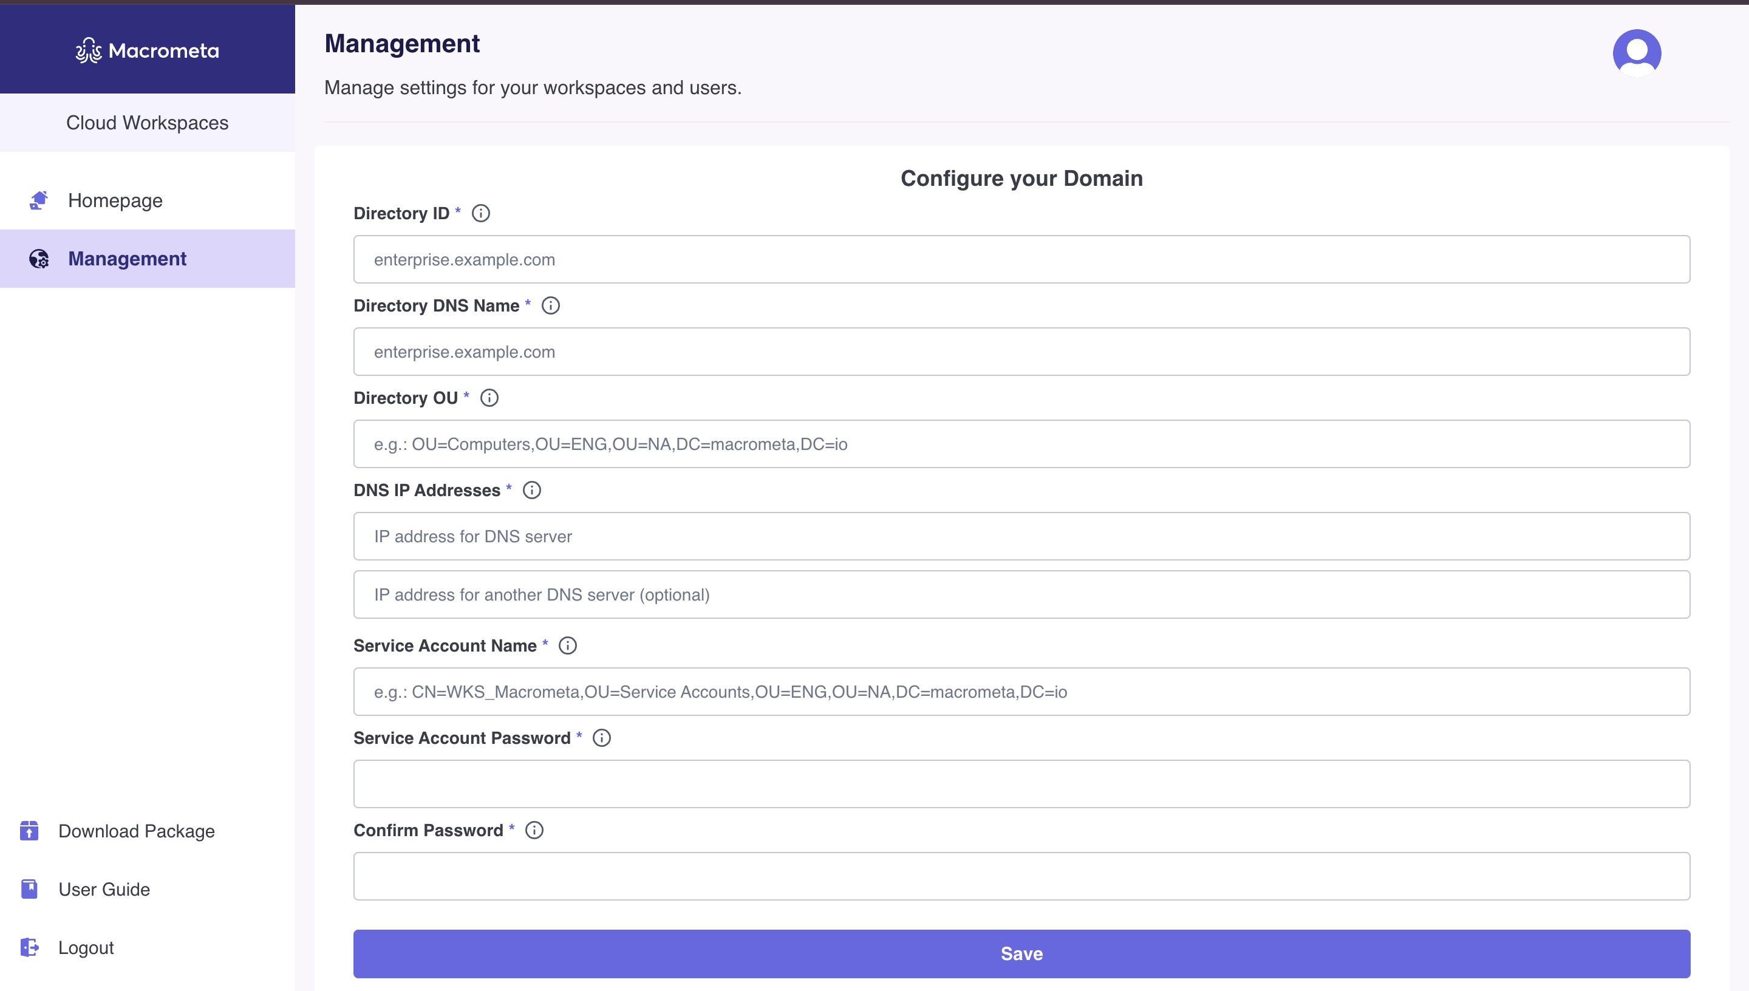Viewport: 1749px width, 991px height.
Task: Click the Management globe icon
Action: (39, 259)
